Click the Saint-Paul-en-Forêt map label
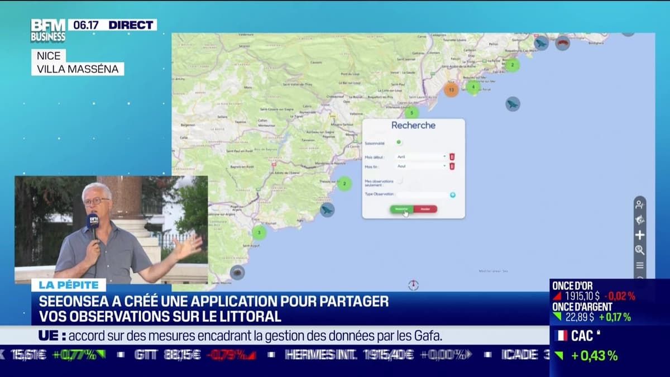Viewport: 670px width, 377px height. click(241, 151)
